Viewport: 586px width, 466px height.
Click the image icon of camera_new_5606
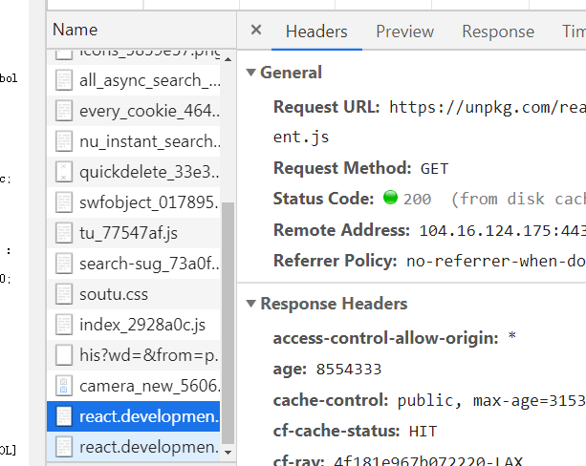point(64,386)
